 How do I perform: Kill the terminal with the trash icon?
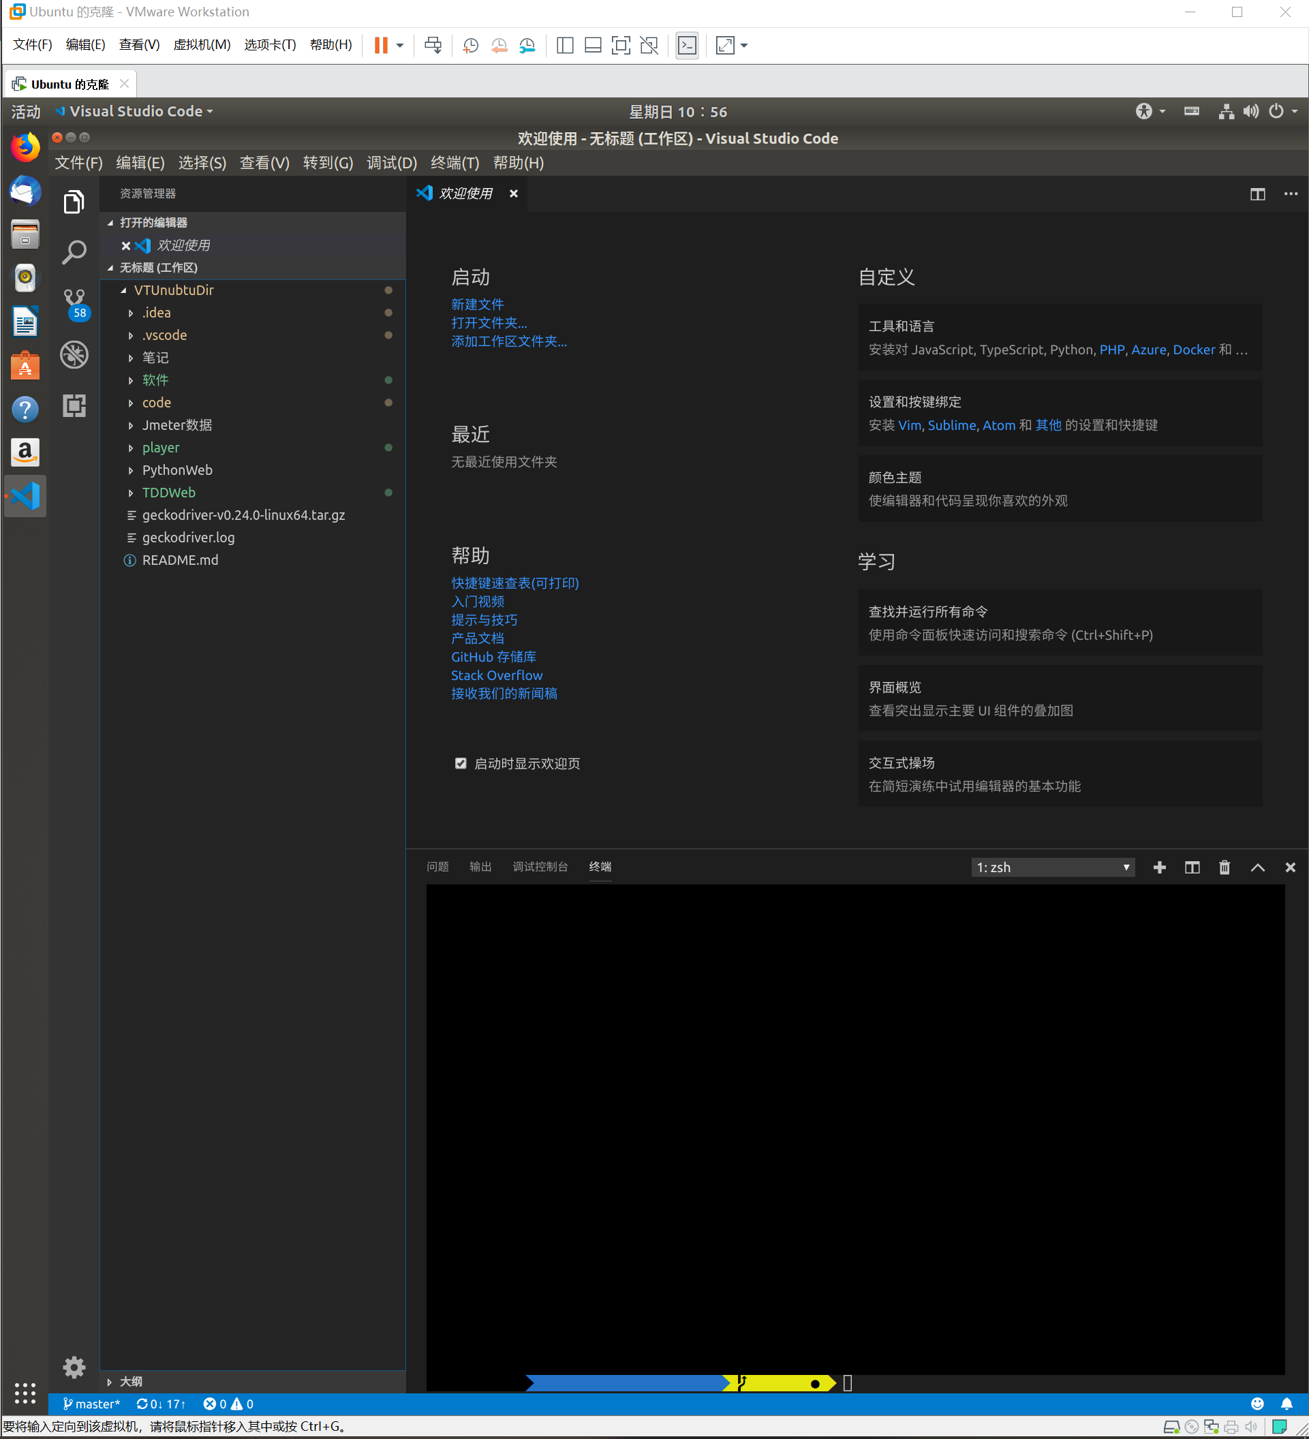pyautogui.click(x=1224, y=867)
